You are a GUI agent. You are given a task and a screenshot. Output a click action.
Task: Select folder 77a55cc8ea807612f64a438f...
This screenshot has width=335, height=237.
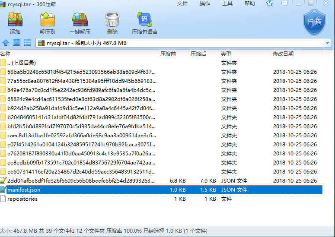[x=161, y=81]
